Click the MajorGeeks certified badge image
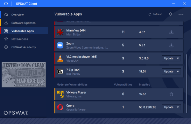 coord(24,75)
